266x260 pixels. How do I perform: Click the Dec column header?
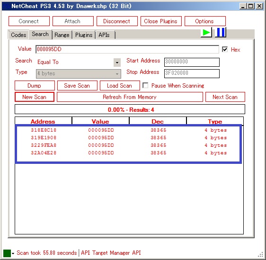tap(158, 121)
